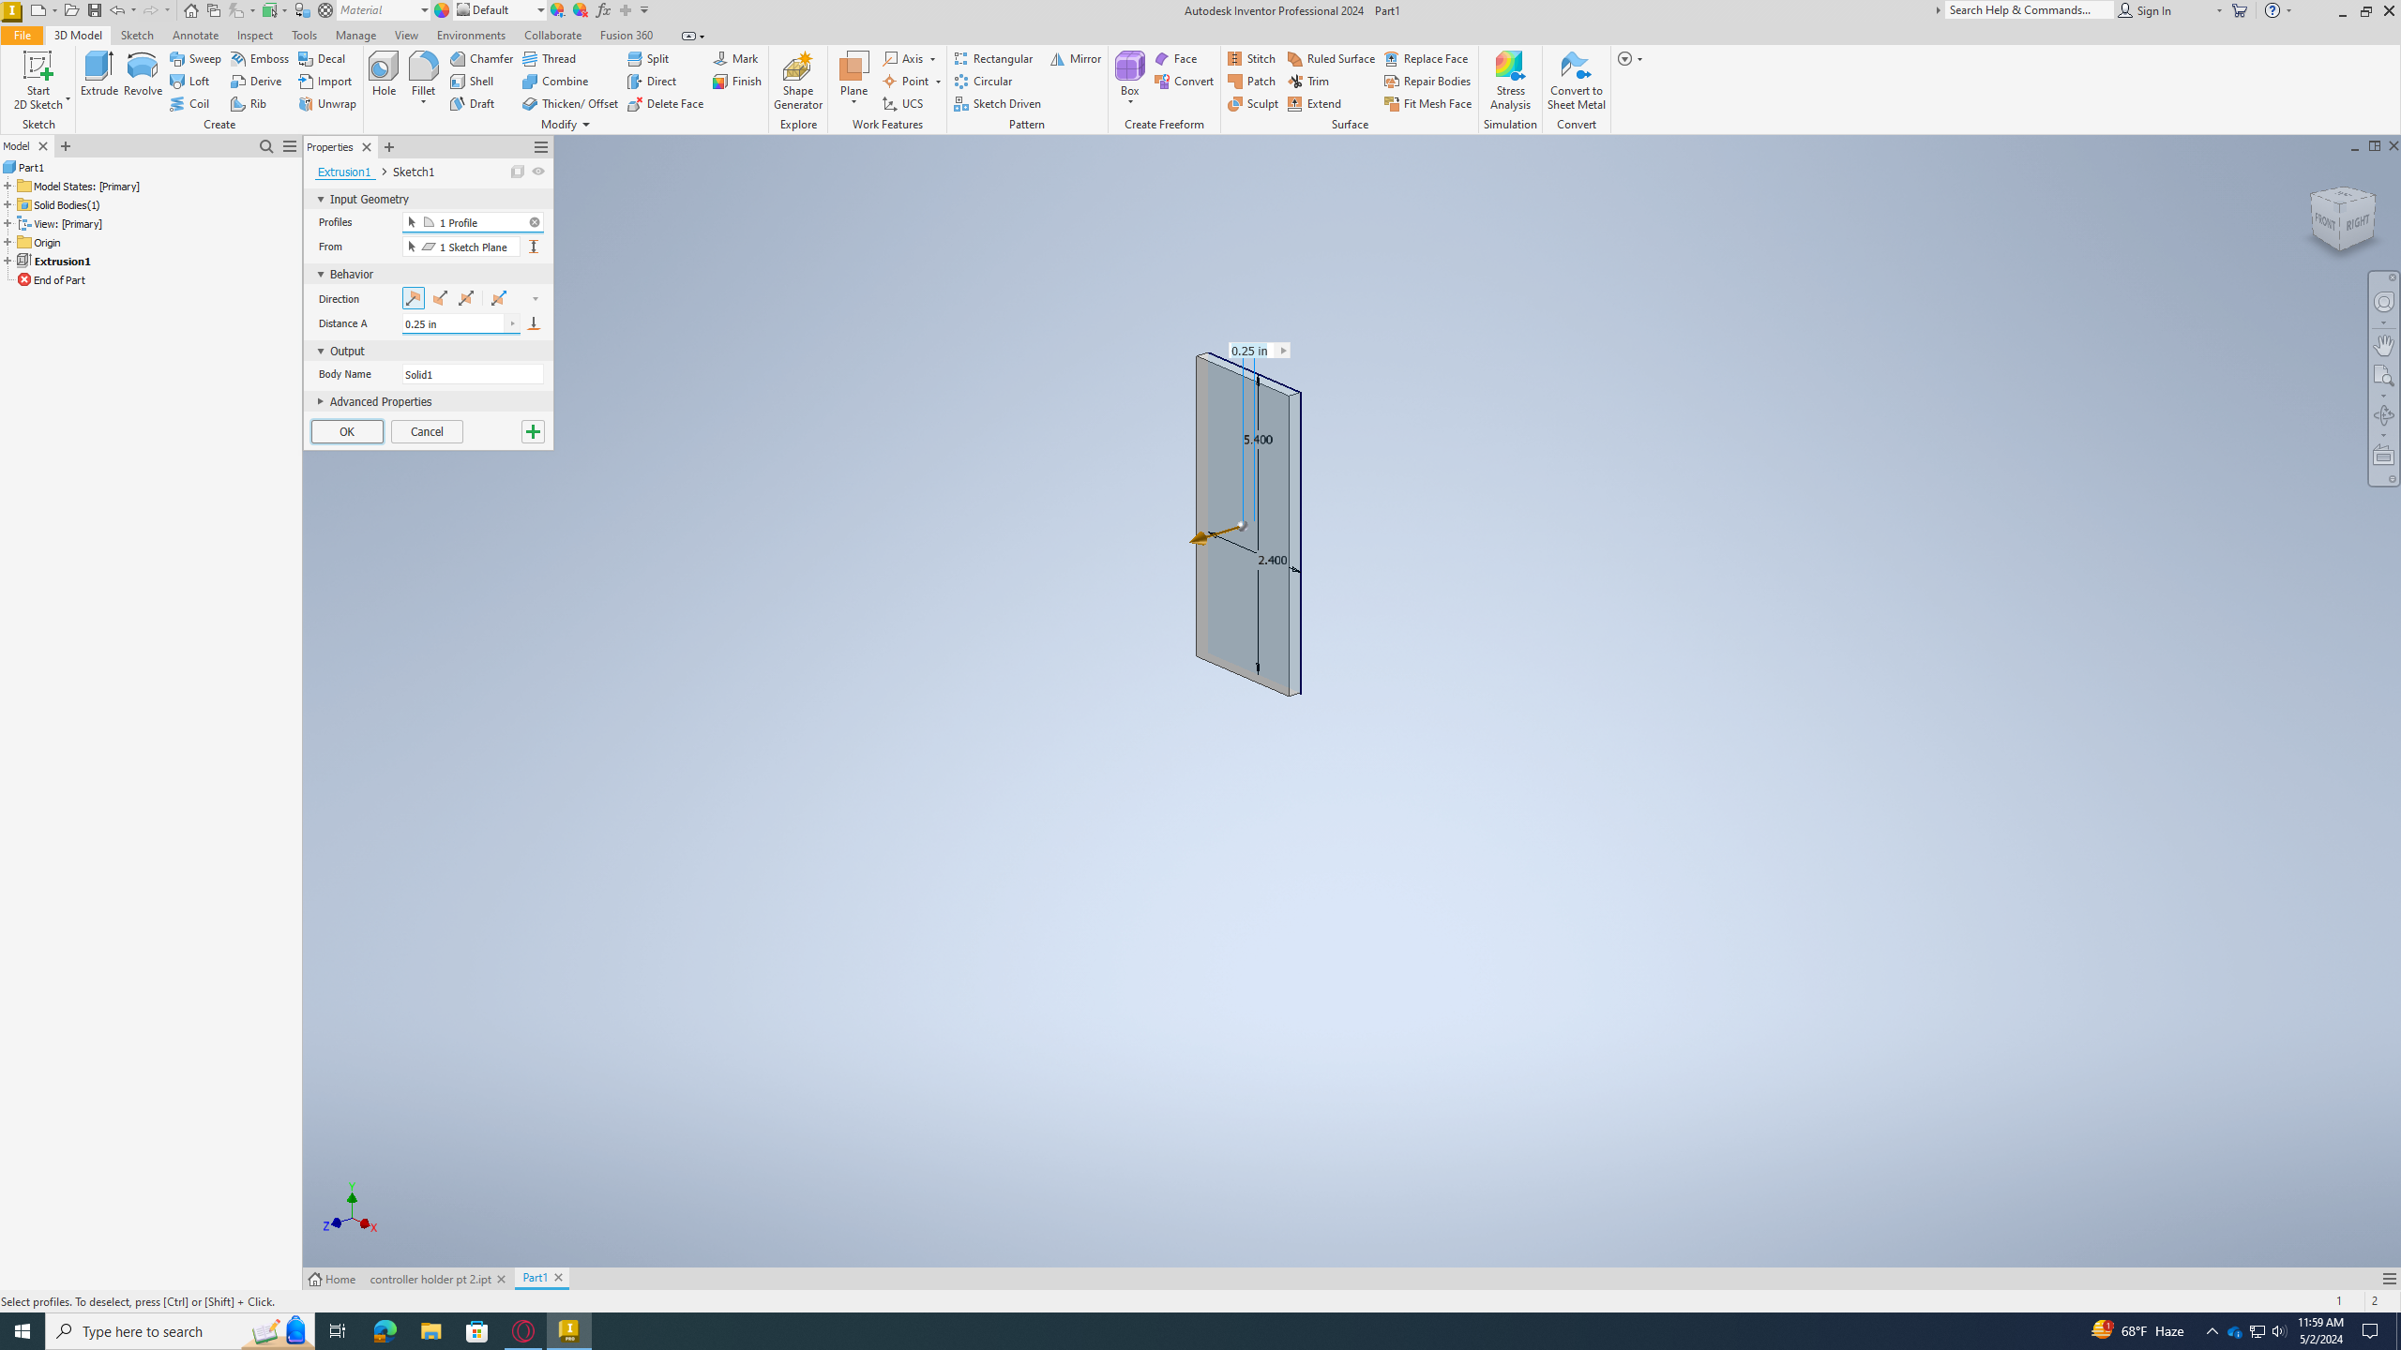Collapse the Output section
The width and height of the screenshot is (2401, 1350).
320,351
